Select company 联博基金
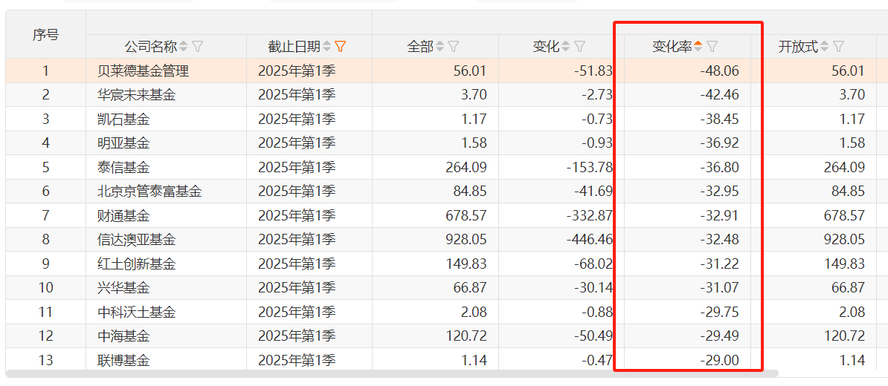The height and width of the screenshot is (386, 888). [123, 360]
